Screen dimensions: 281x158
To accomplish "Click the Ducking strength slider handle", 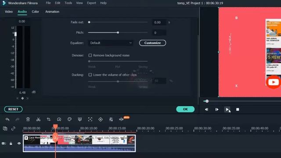I will [118, 81].
